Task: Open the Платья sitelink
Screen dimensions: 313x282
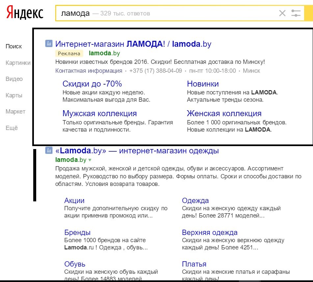Action: click(194, 264)
